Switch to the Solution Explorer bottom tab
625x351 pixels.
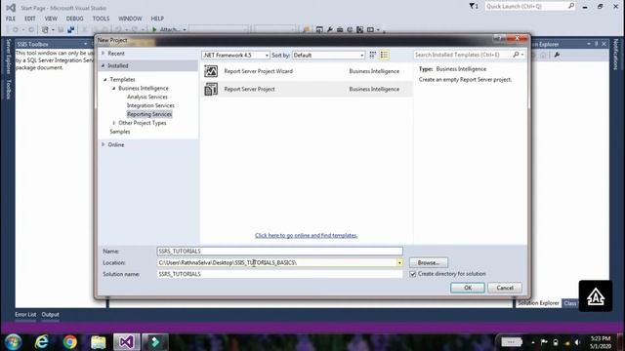click(538, 303)
